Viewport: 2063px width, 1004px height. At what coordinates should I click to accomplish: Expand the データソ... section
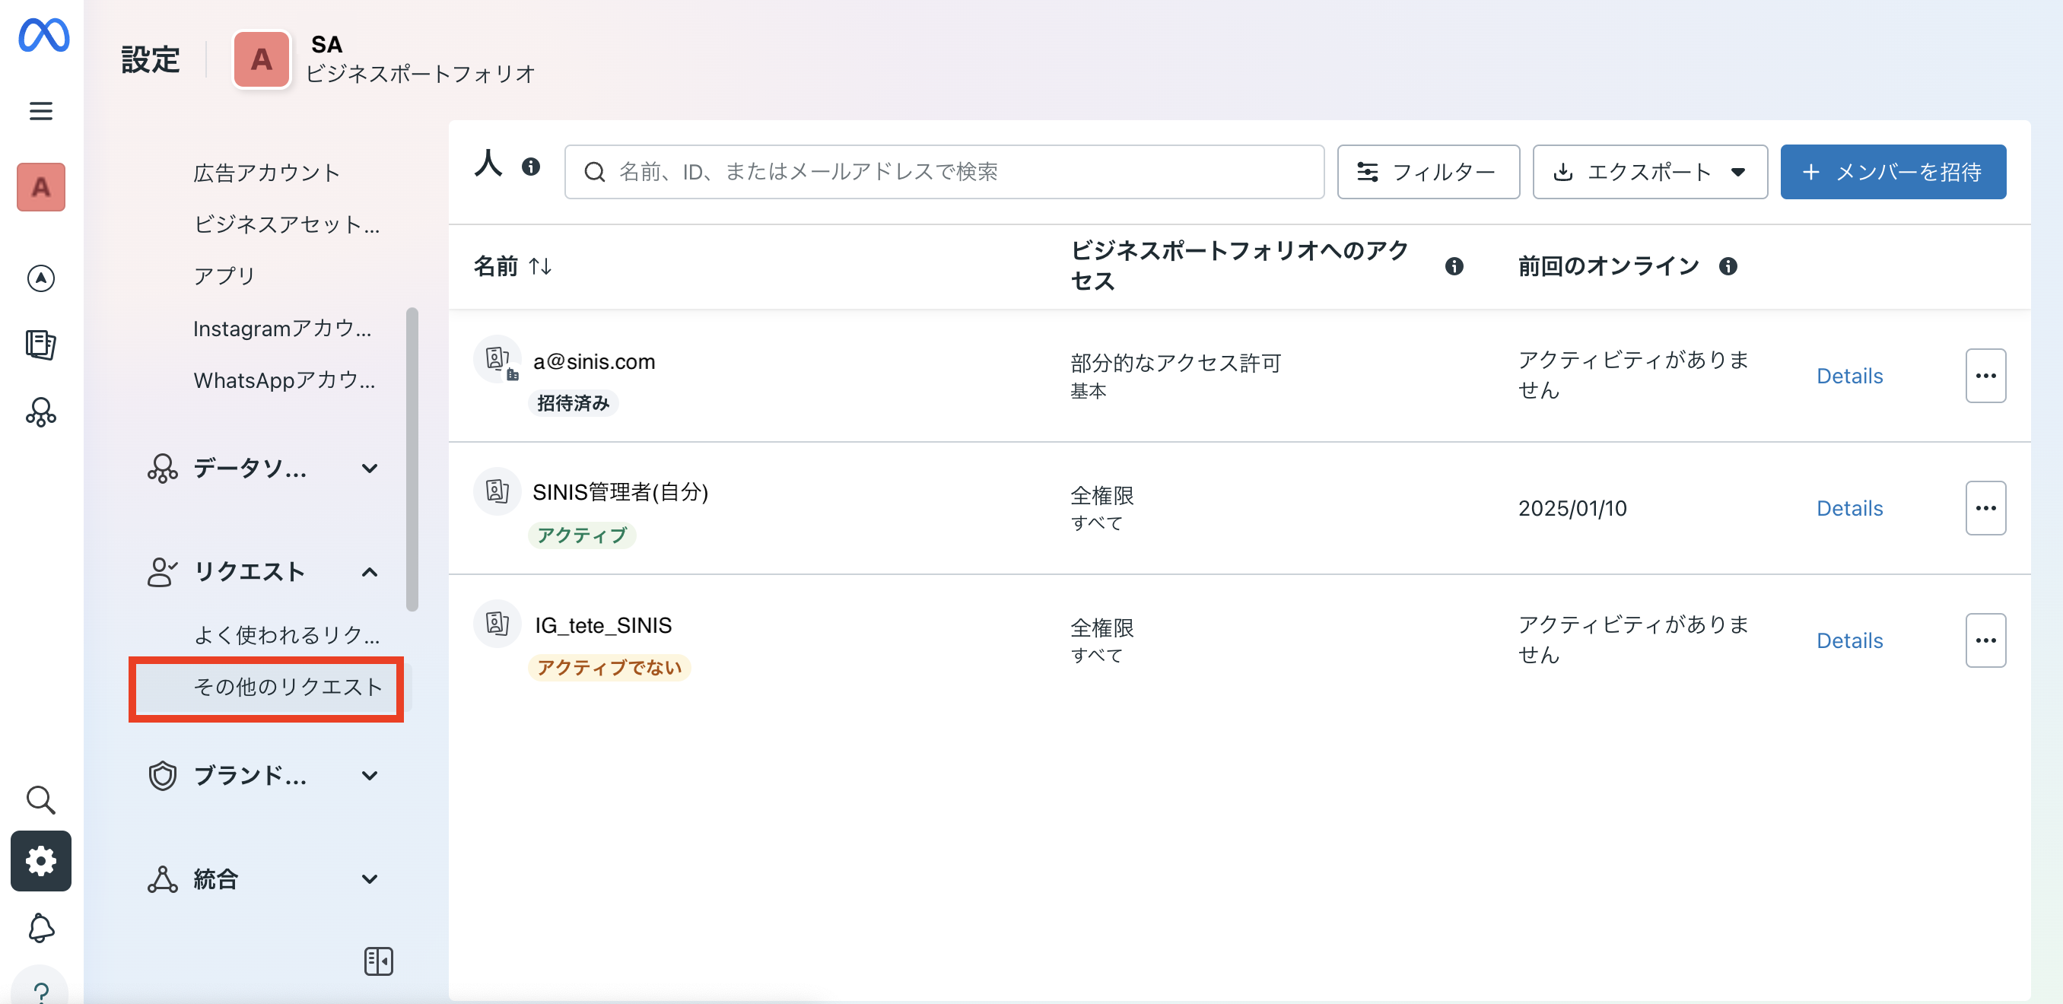coord(369,469)
